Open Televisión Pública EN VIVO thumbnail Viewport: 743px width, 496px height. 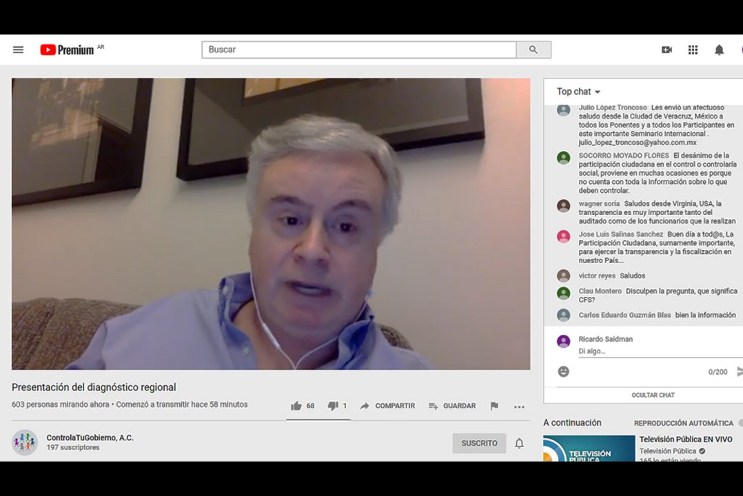pyautogui.click(x=589, y=448)
